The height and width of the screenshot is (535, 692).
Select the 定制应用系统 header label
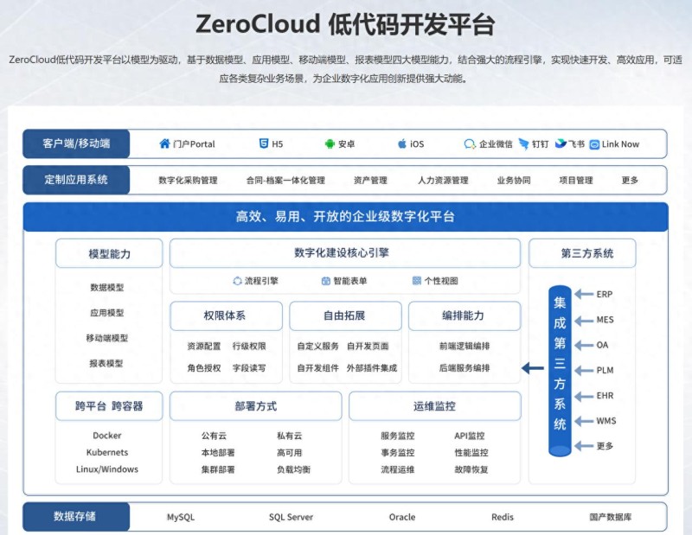76,180
